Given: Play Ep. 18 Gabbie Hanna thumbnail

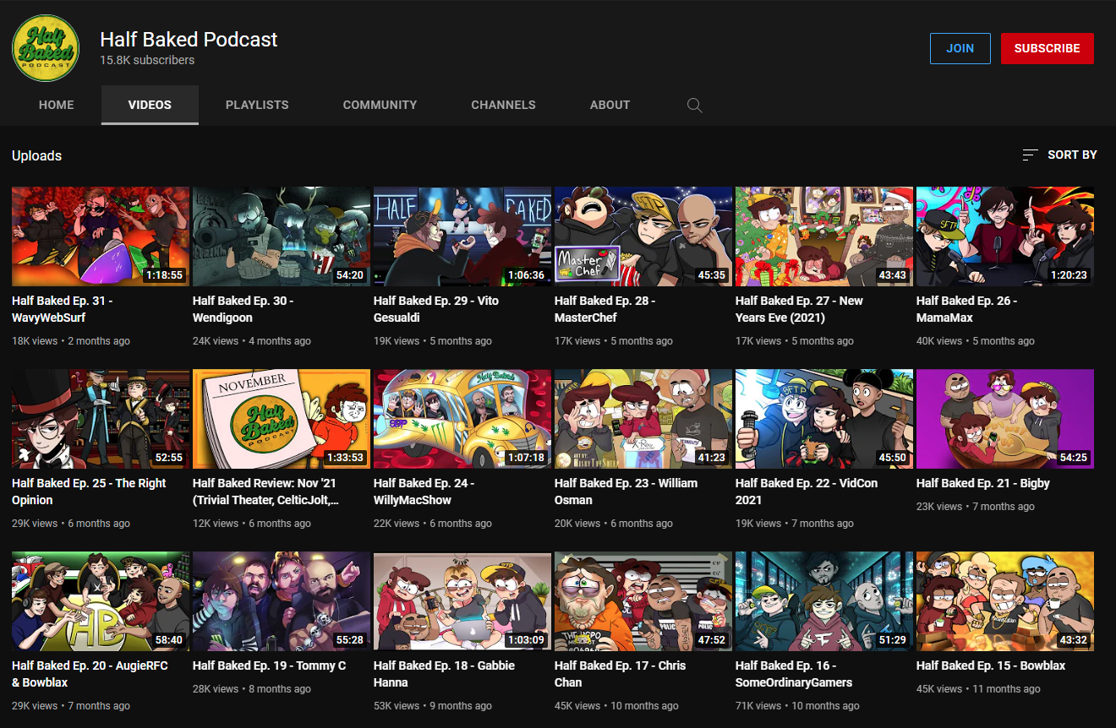Looking at the screenshot, I should point(462,601).
